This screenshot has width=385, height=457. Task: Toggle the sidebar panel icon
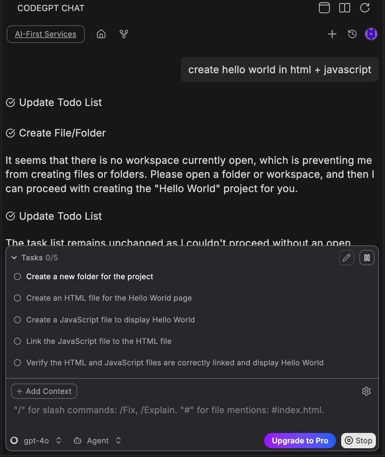click(324, 8)
